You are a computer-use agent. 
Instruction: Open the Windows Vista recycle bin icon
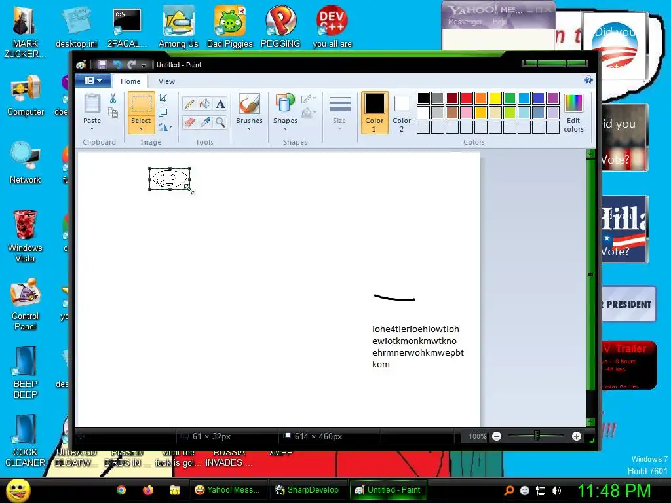pos(25,236)
